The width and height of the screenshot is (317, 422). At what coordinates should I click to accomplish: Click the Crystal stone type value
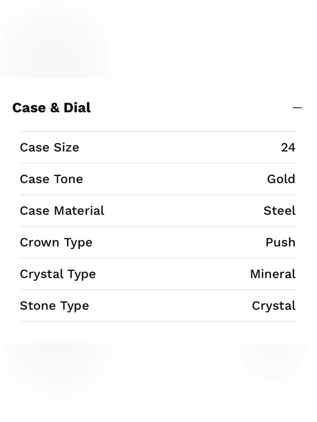(274, 306)
